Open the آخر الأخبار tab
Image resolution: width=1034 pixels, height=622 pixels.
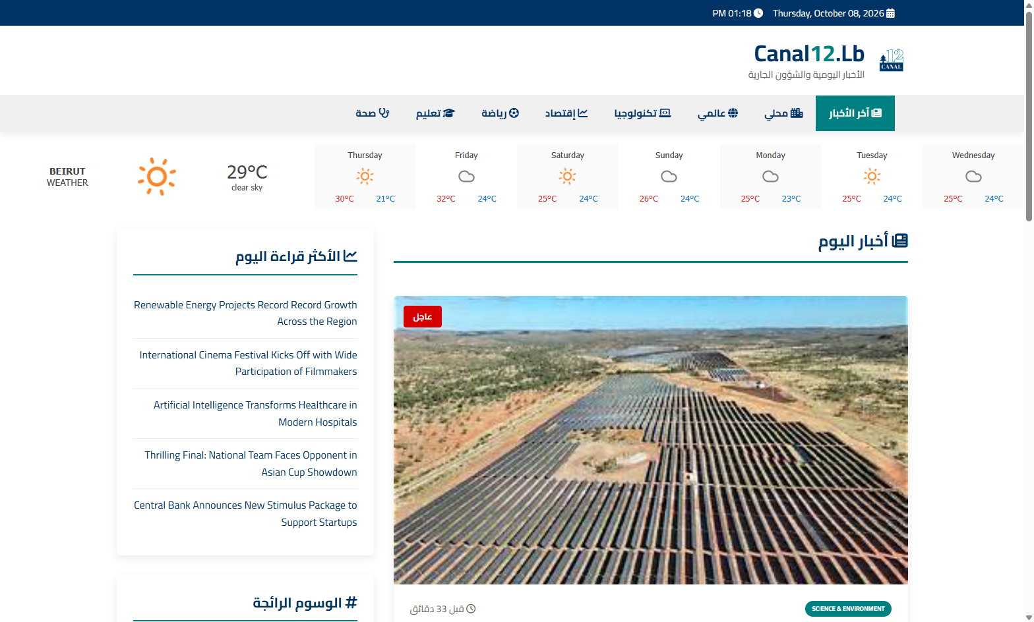click(855, 113)
